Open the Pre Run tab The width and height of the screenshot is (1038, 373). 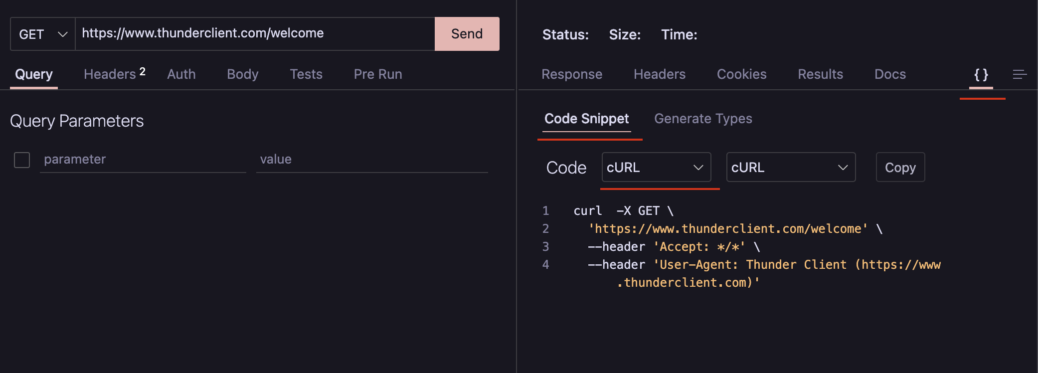pos(378,74)
